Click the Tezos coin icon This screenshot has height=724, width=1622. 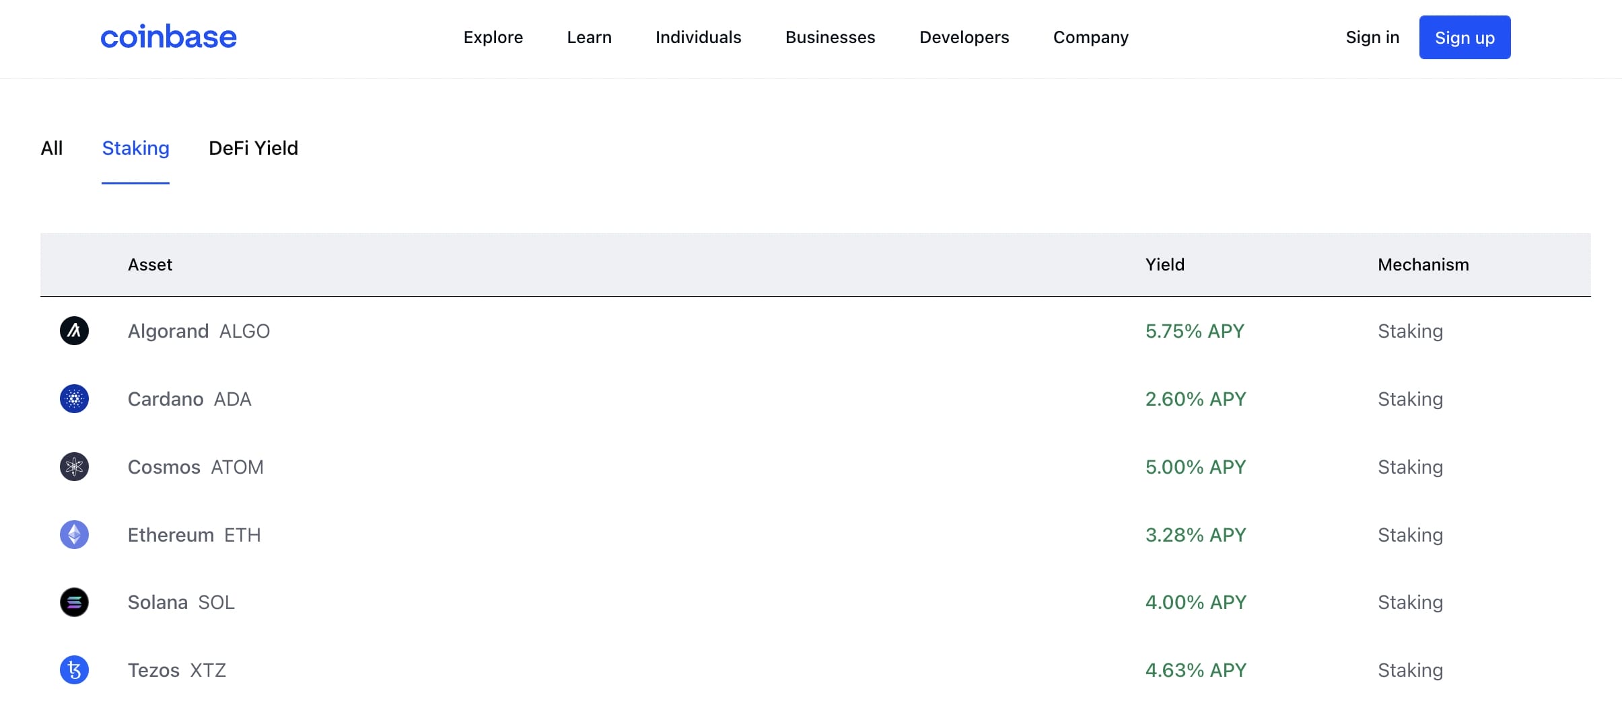(x=74, y=670)
